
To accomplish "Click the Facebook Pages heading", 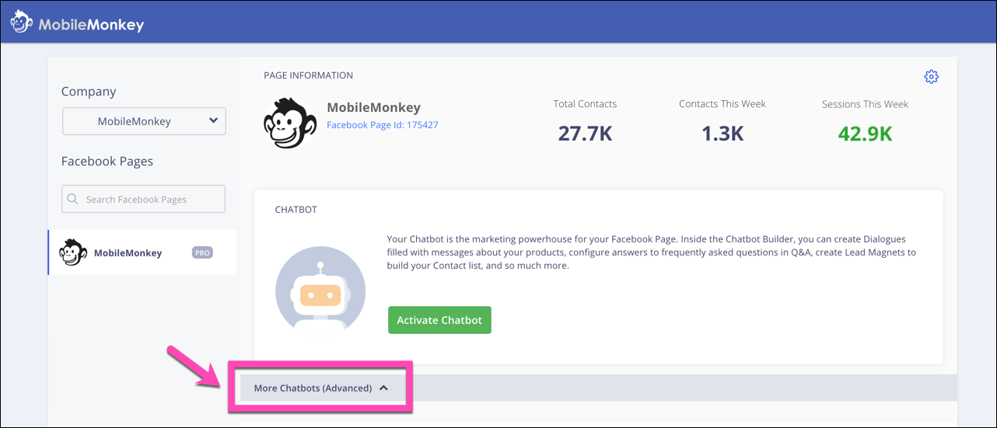I will click(107, 162).
